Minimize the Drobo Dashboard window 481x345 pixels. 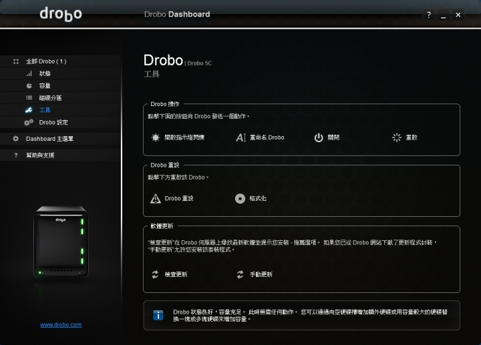(x=444, y=15)
